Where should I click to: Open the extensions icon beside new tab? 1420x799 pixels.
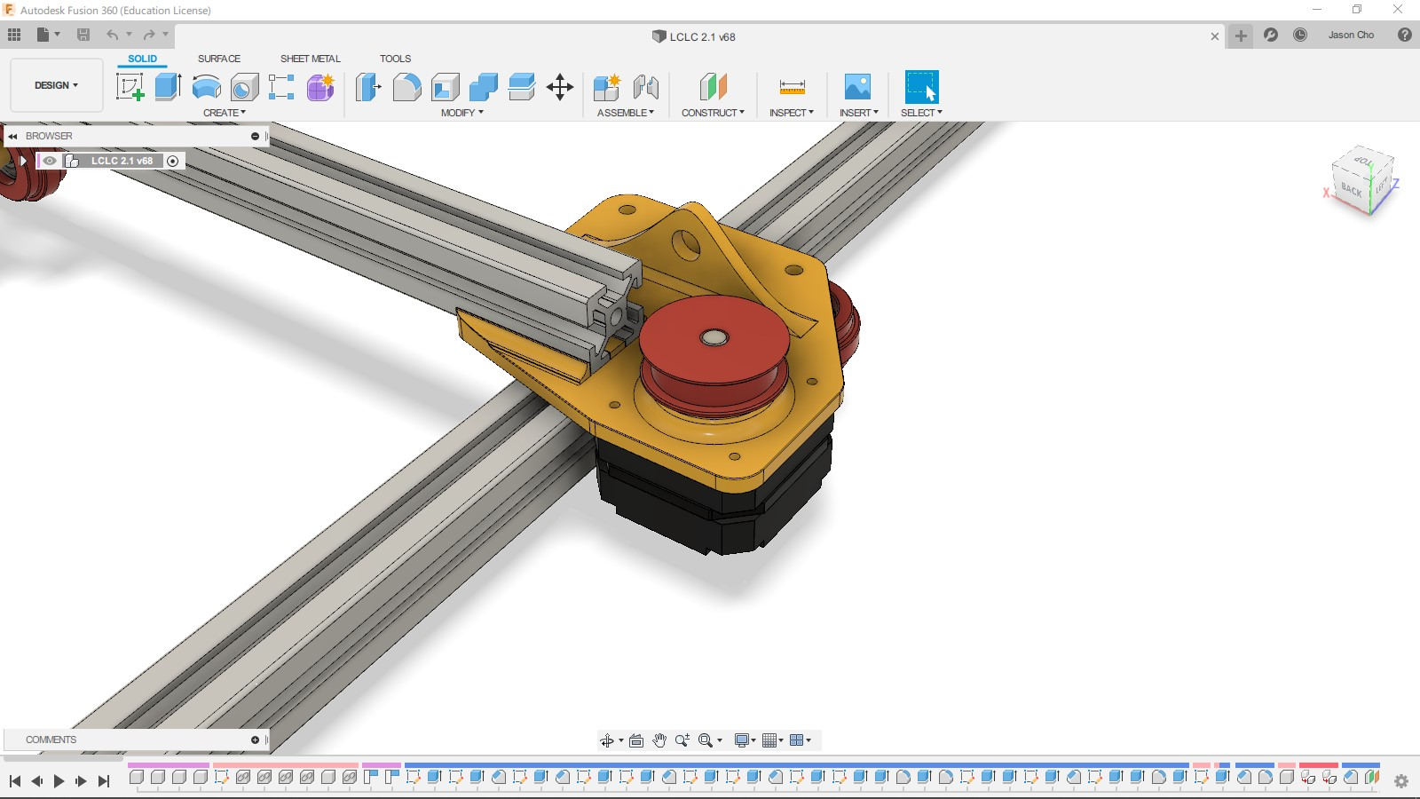pos(1271,35)
